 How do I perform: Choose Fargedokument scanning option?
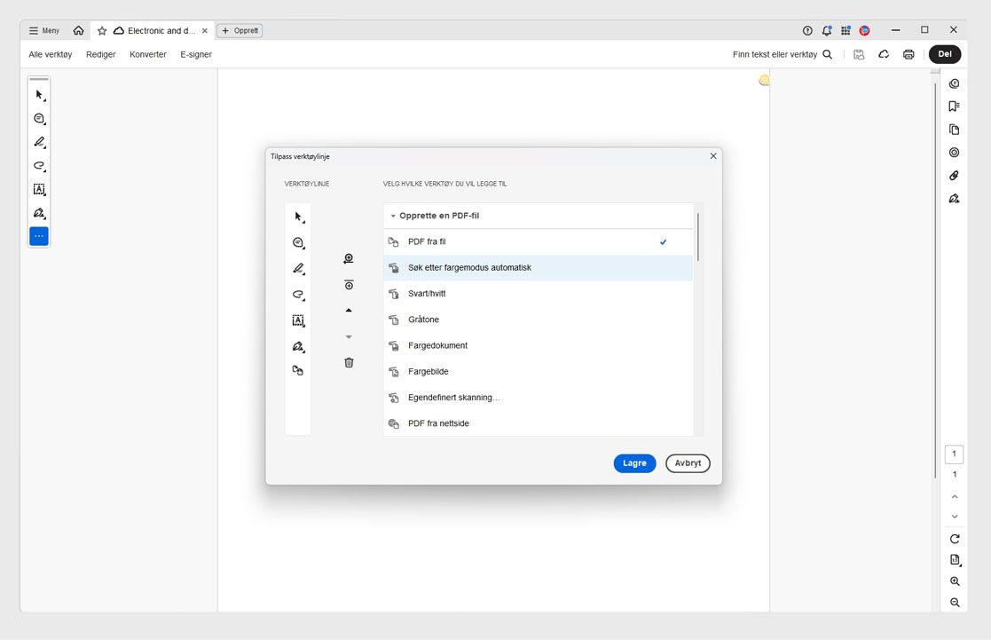point(538,345)
